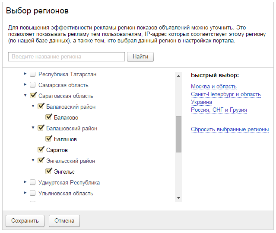Collapse the Балаковский район branch
The width and height of the screenshot is (276, 233).
[33, 107]
